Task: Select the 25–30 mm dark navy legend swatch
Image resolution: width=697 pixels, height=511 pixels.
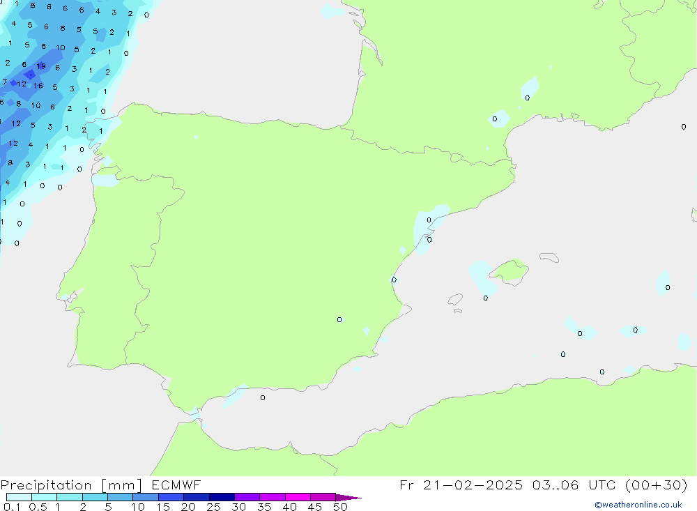Action: 222,497
